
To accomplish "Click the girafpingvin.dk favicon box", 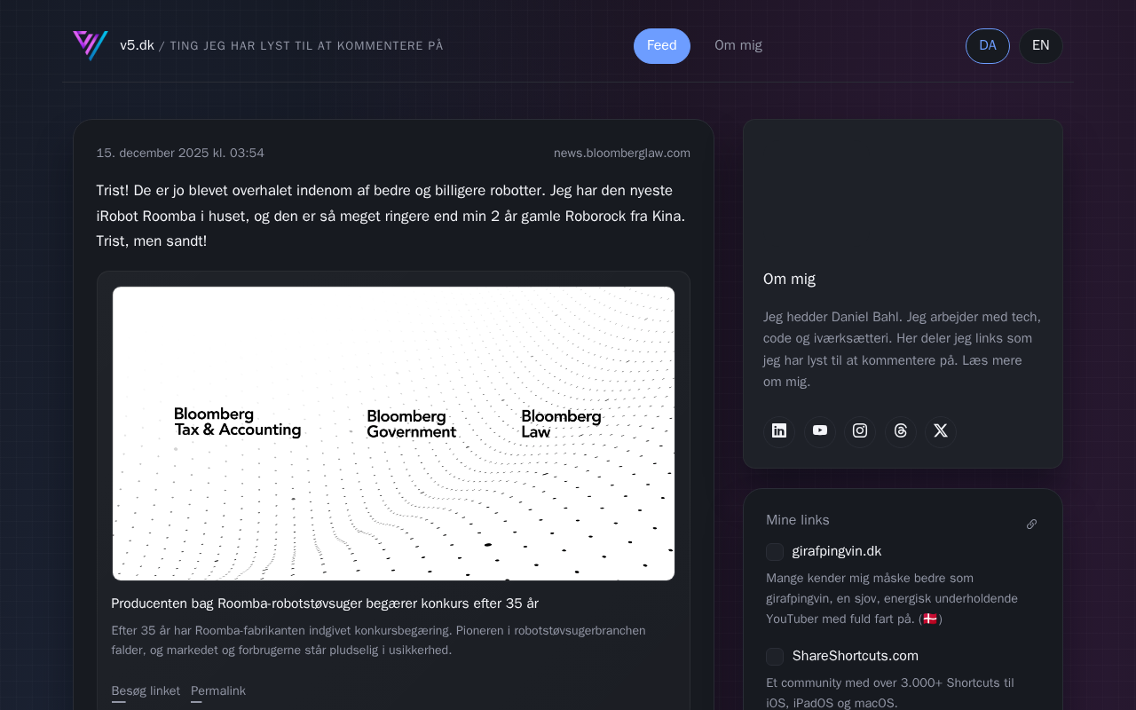I will coord(775,552).
